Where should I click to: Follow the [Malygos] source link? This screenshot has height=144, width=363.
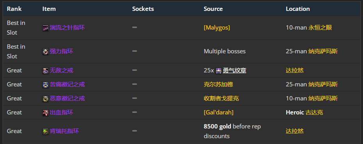click(x=217, y=28)
